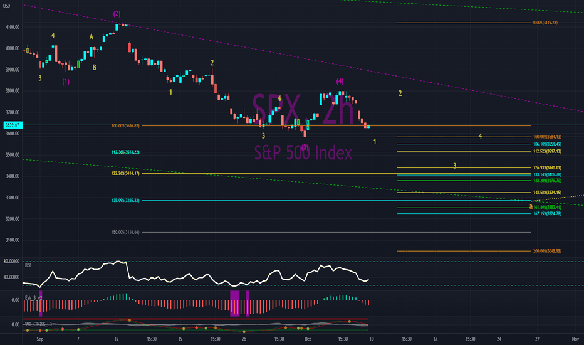The image size is (584, 345).
Task: Click the 17 date on time axis
Action: [x=435, y=339]
